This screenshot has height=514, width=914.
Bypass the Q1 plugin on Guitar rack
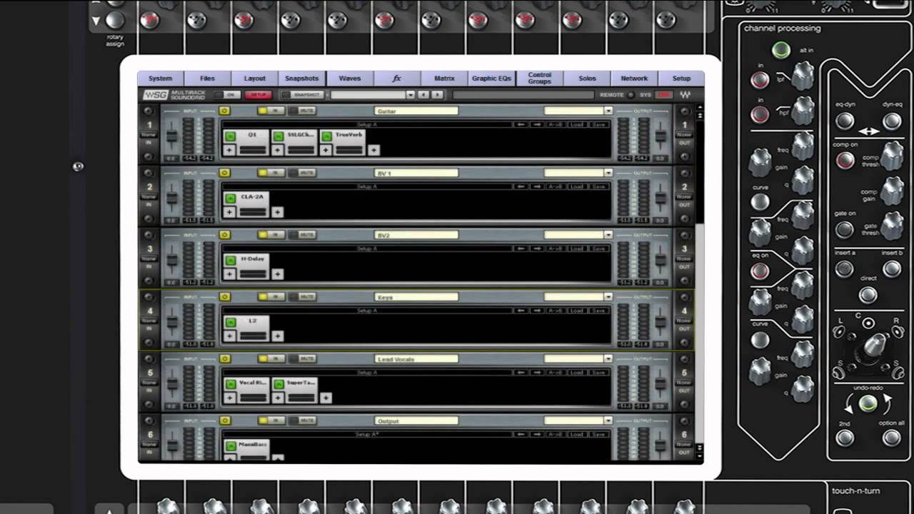(x=230, y=136)
